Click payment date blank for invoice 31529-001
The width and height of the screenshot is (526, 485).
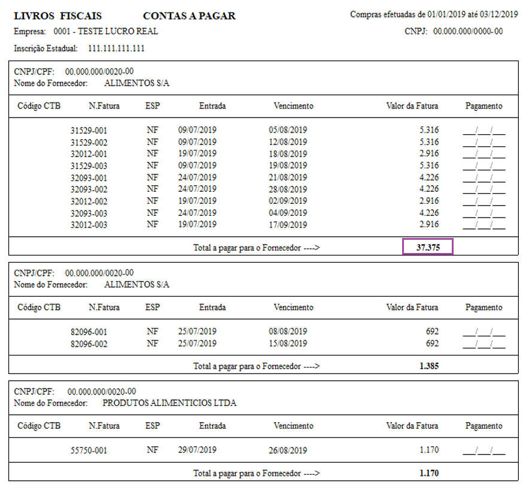(x=484, y=130)
